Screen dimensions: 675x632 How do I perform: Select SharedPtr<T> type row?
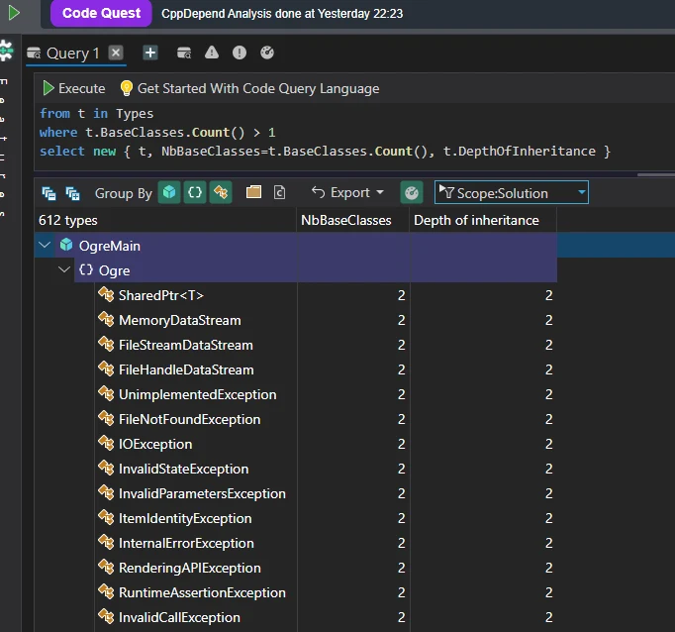point(326,295)
